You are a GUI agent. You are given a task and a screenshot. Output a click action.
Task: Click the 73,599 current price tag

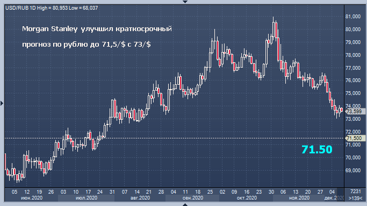tap(355, 112)
